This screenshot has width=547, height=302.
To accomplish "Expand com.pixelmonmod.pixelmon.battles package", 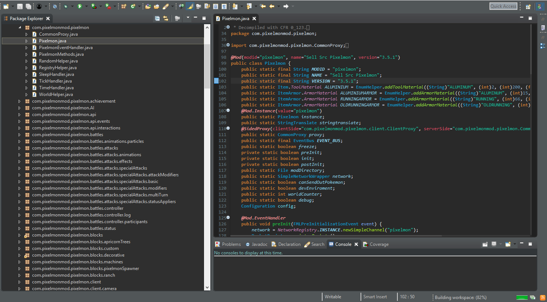I will tap(20, 135).
